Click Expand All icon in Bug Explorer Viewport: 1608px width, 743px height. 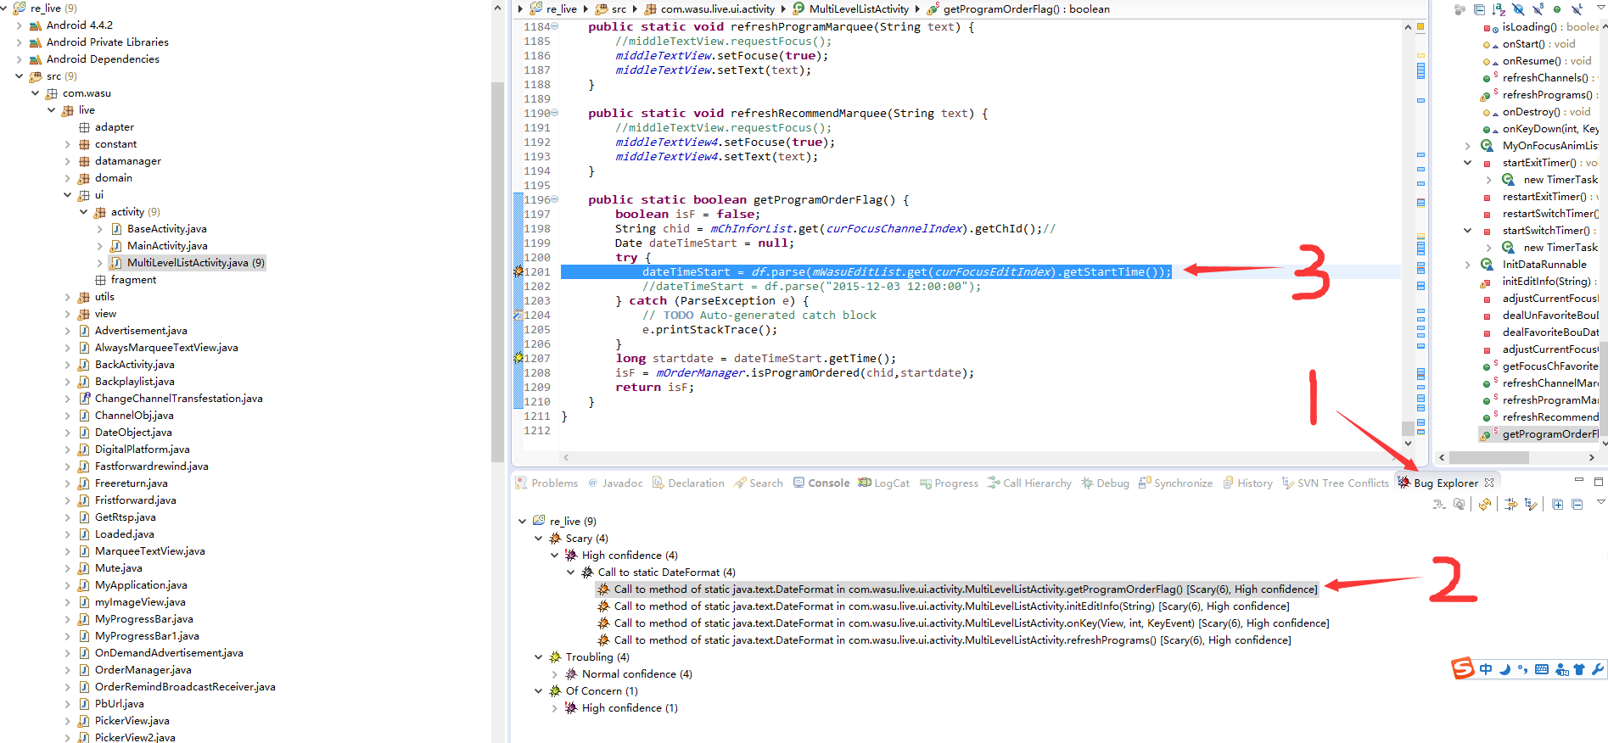point(1557,505)
